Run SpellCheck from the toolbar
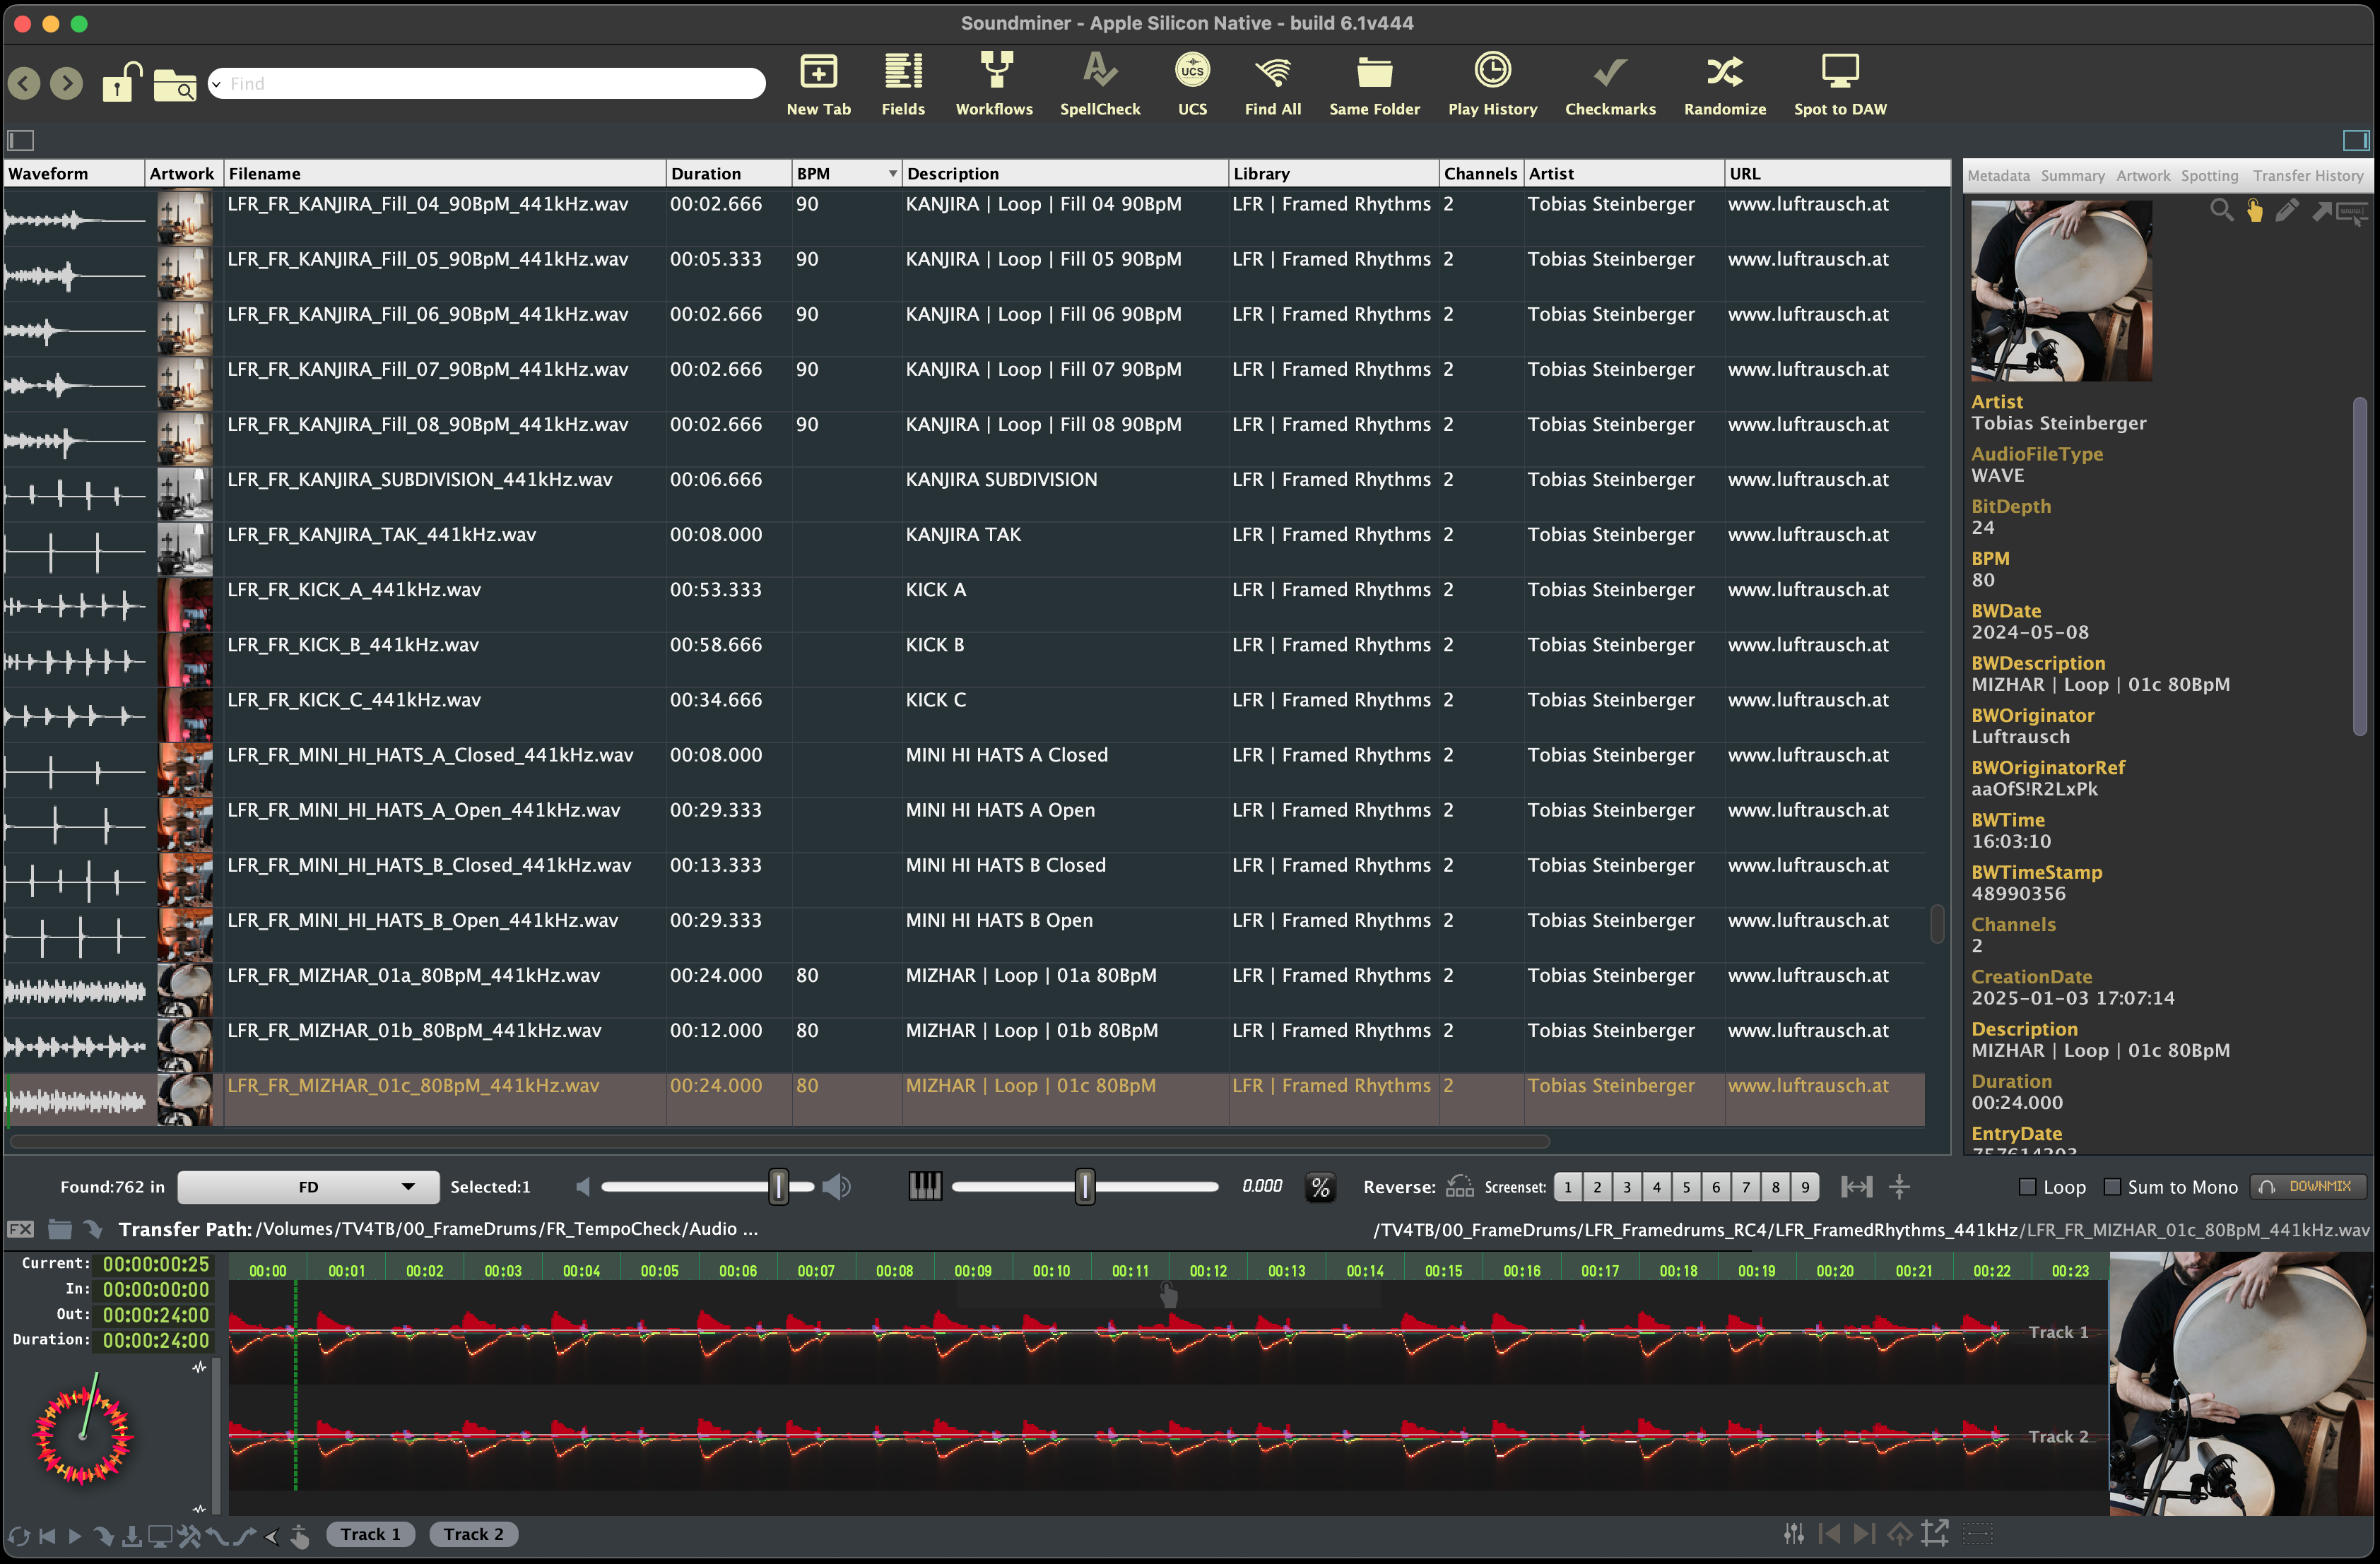Screen dimensions: 2380x1564 tap(1099, 84)
